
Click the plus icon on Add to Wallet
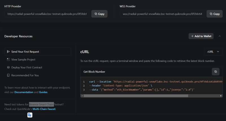click(192, 36)
